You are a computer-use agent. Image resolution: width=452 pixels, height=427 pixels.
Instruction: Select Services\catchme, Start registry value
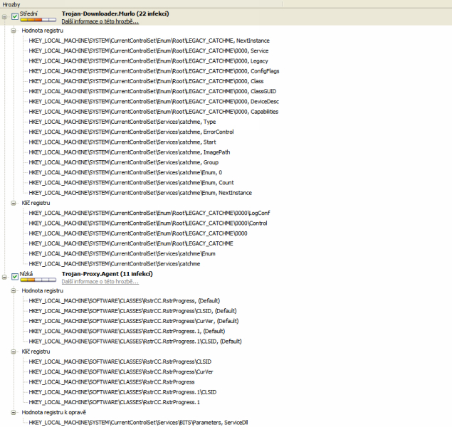click(x=122, y=142)
